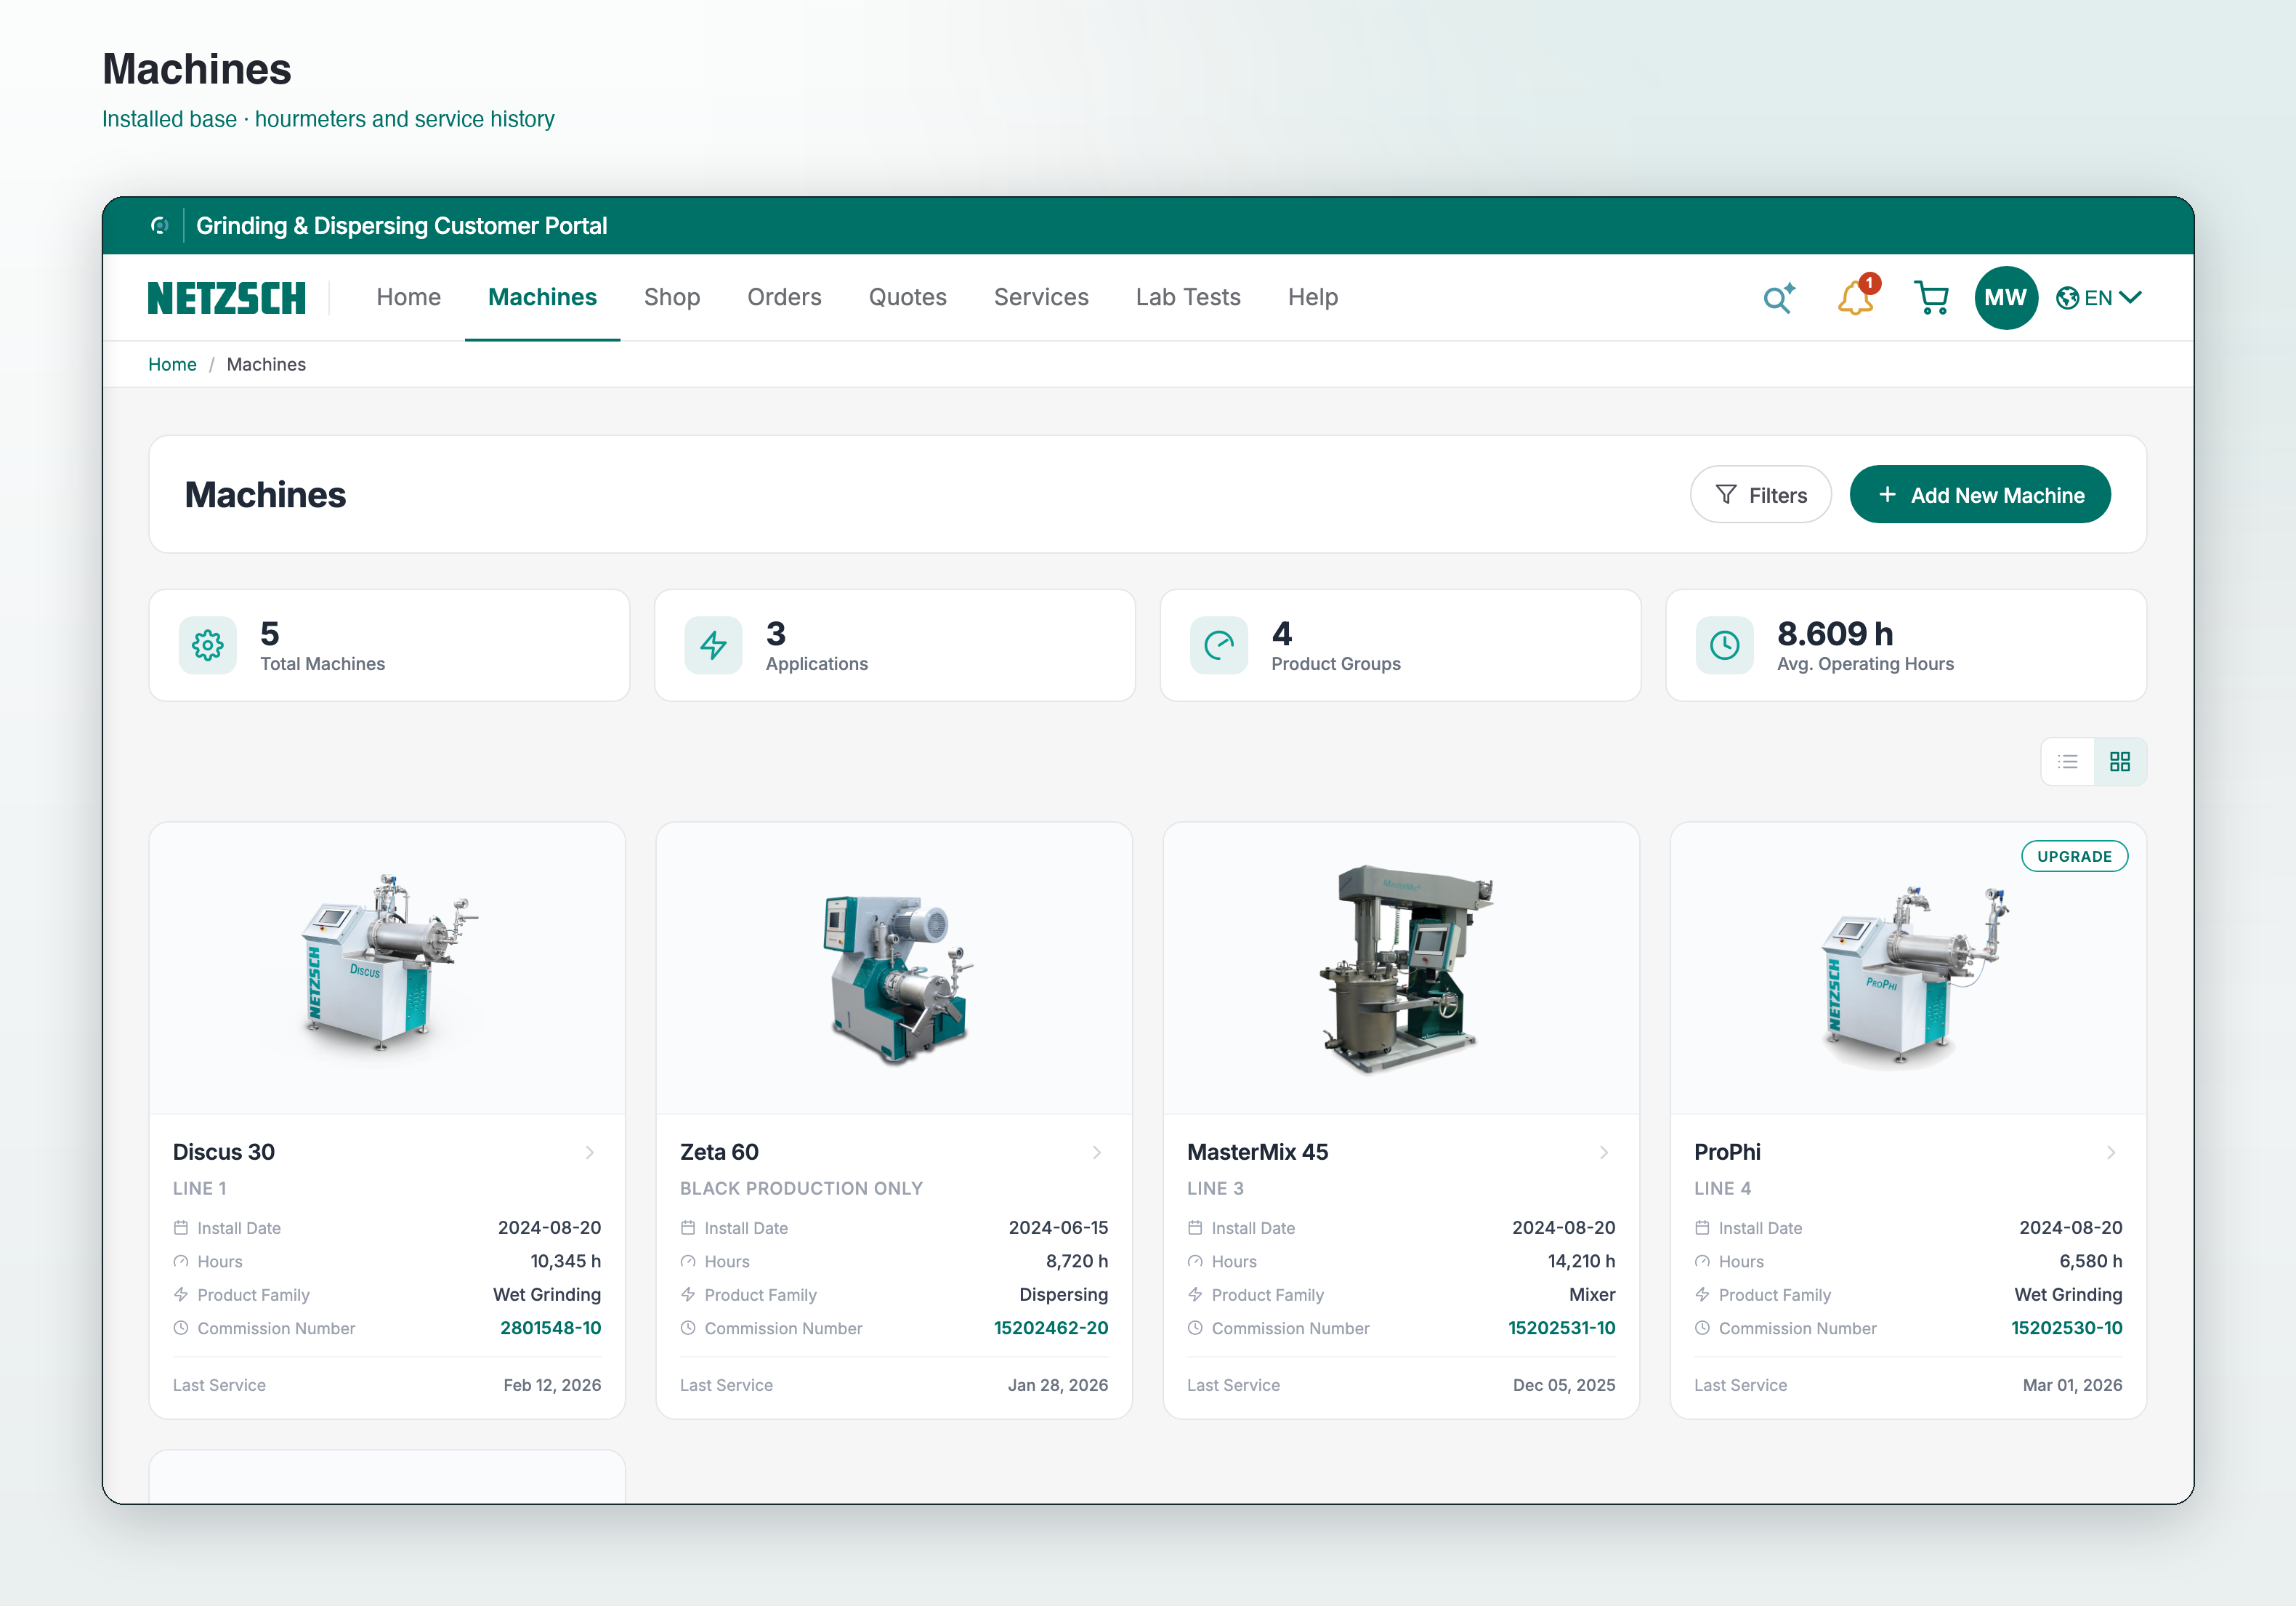Screen dimensions: 2296x1606
Task: Switch to list view
Action: point(2067,762)
